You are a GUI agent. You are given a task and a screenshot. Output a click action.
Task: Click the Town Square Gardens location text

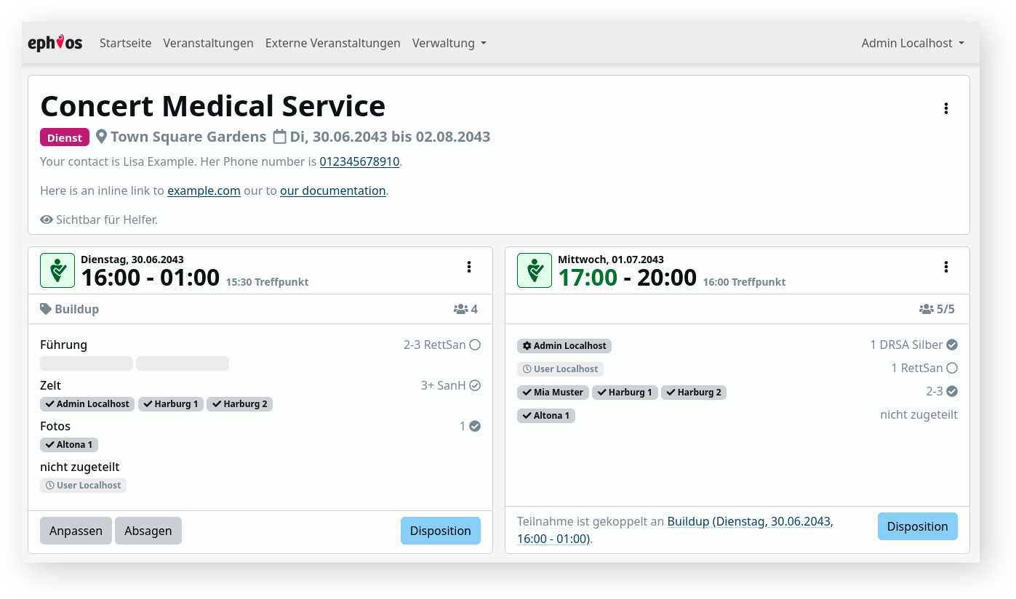coord(188,137)
